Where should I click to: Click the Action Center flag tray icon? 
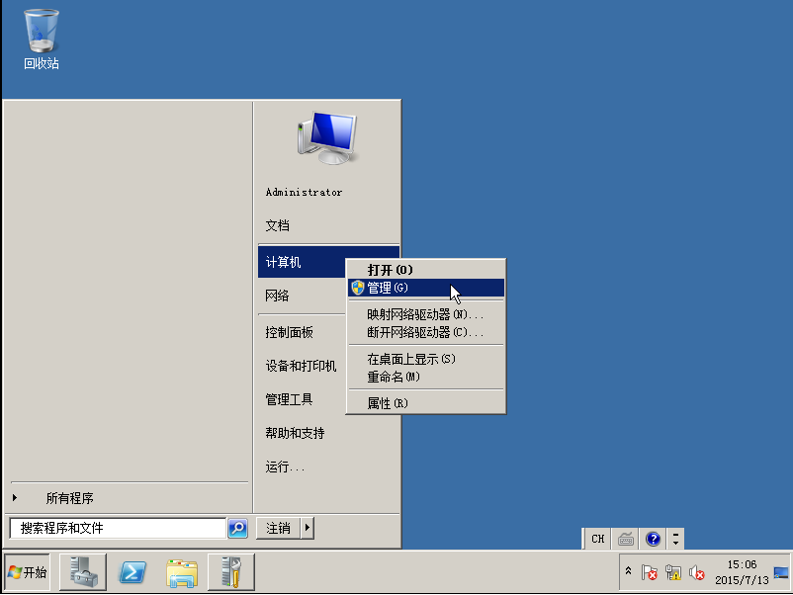pos(650,572)
